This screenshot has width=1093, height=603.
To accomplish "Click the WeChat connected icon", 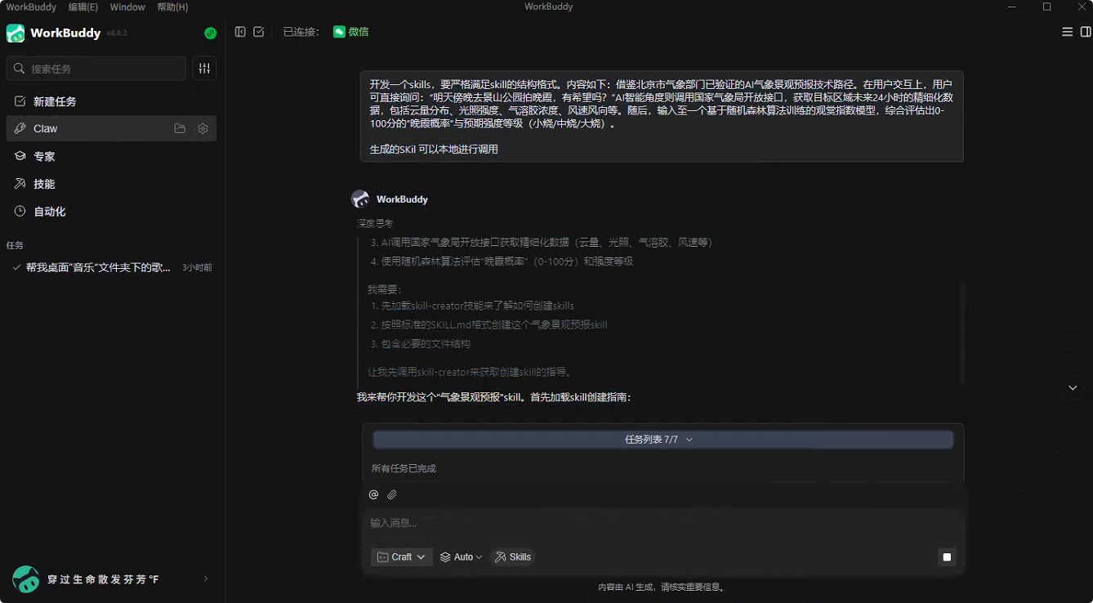I will pyautogui.click(x=339, y=32).
